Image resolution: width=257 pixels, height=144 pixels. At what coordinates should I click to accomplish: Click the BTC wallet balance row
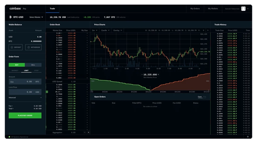(x=25, y=41)
